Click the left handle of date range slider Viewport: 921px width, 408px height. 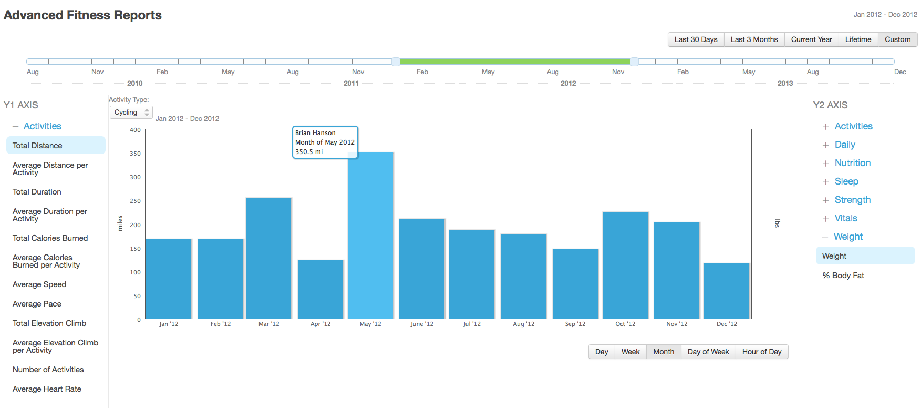tap(396, 62)
